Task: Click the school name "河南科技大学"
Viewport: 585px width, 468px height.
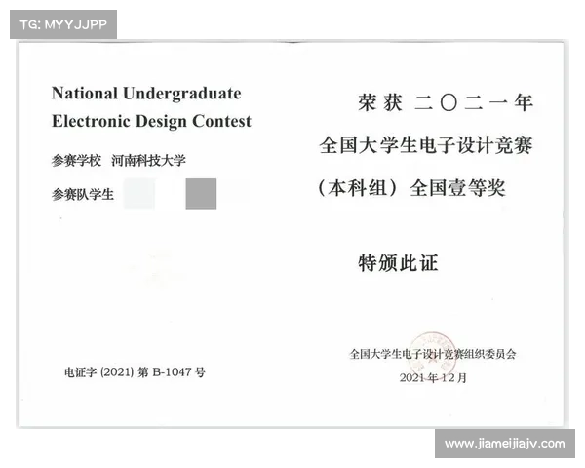Action: (x=148, y=161)
